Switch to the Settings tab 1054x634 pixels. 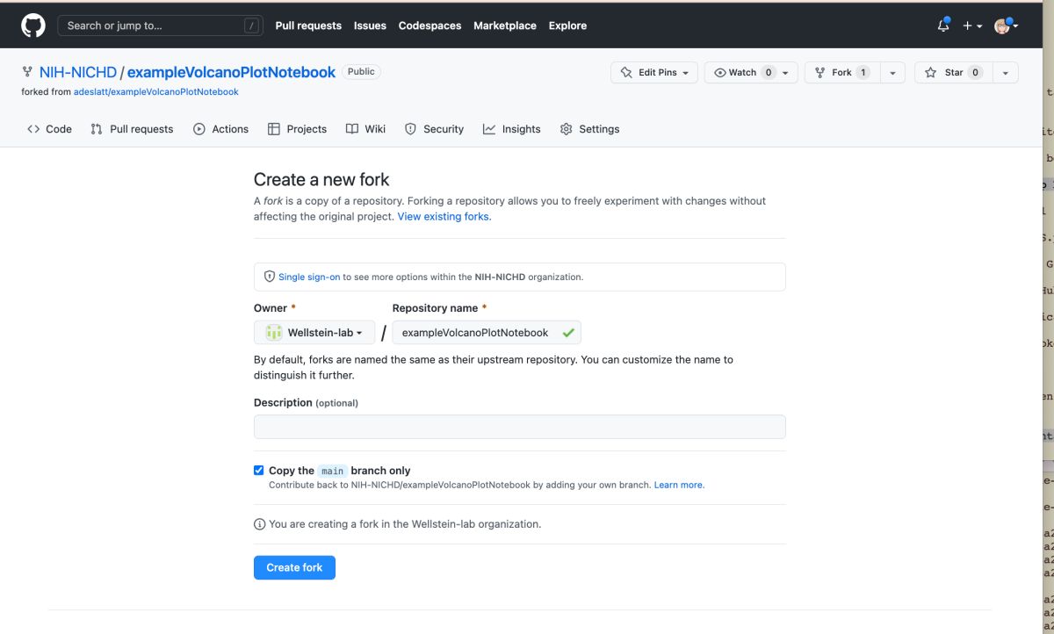click(x=589, y=129)
